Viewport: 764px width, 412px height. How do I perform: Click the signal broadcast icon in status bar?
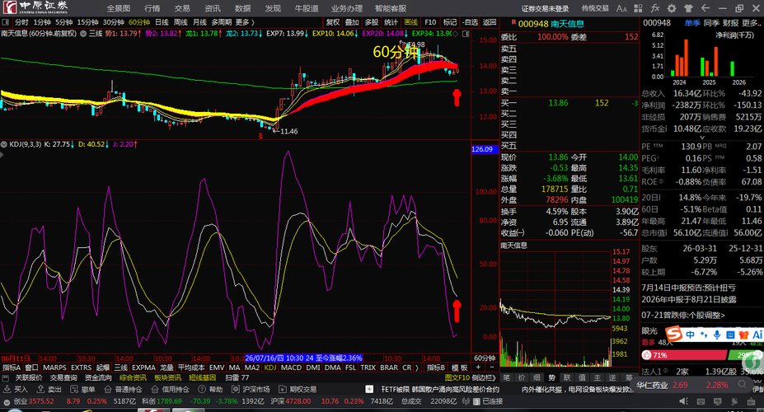466,401
